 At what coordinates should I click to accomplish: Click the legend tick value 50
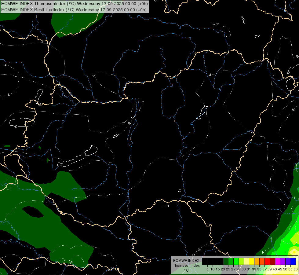point(286,269)
